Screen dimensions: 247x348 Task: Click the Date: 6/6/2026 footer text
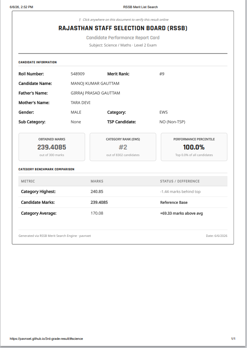[217, 236]
